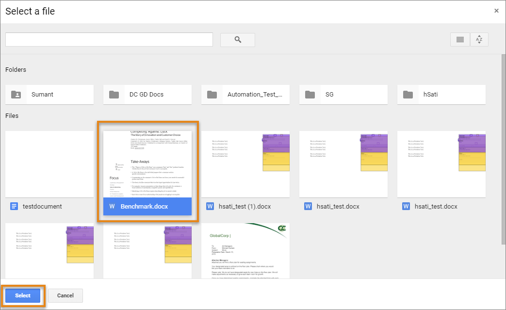Confirm with the Select button
The image size is (506, 310).
point(22,295)
